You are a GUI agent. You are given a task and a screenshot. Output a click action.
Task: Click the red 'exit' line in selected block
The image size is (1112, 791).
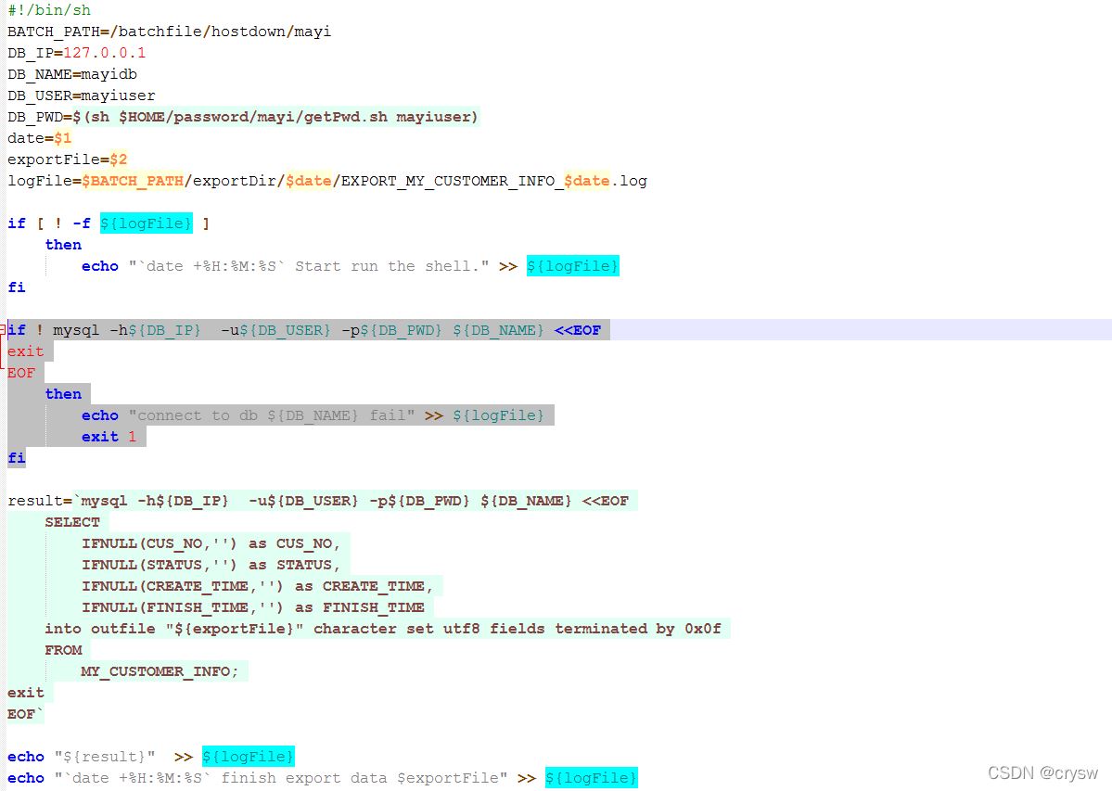point(26,351)
